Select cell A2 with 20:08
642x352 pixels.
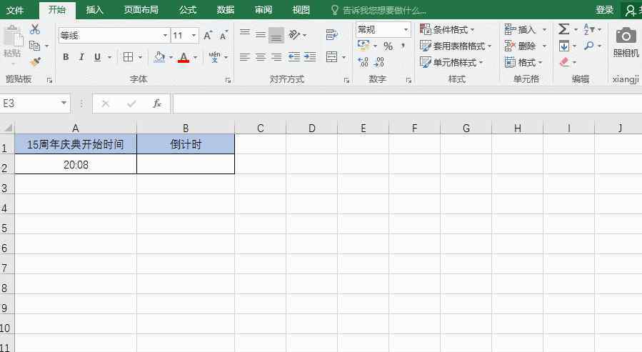pyautogui.click(x=76, y=164)
